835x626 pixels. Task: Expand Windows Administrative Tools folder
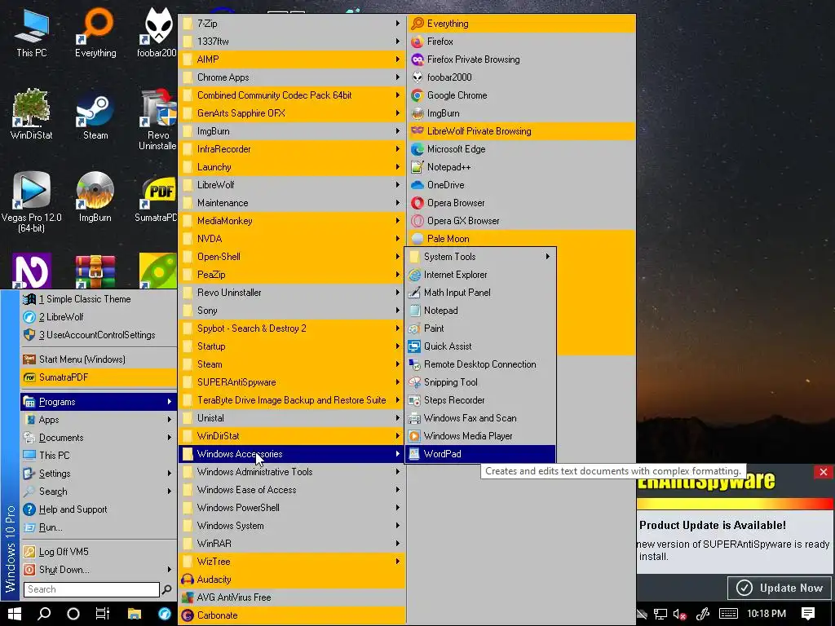[292, 472]
